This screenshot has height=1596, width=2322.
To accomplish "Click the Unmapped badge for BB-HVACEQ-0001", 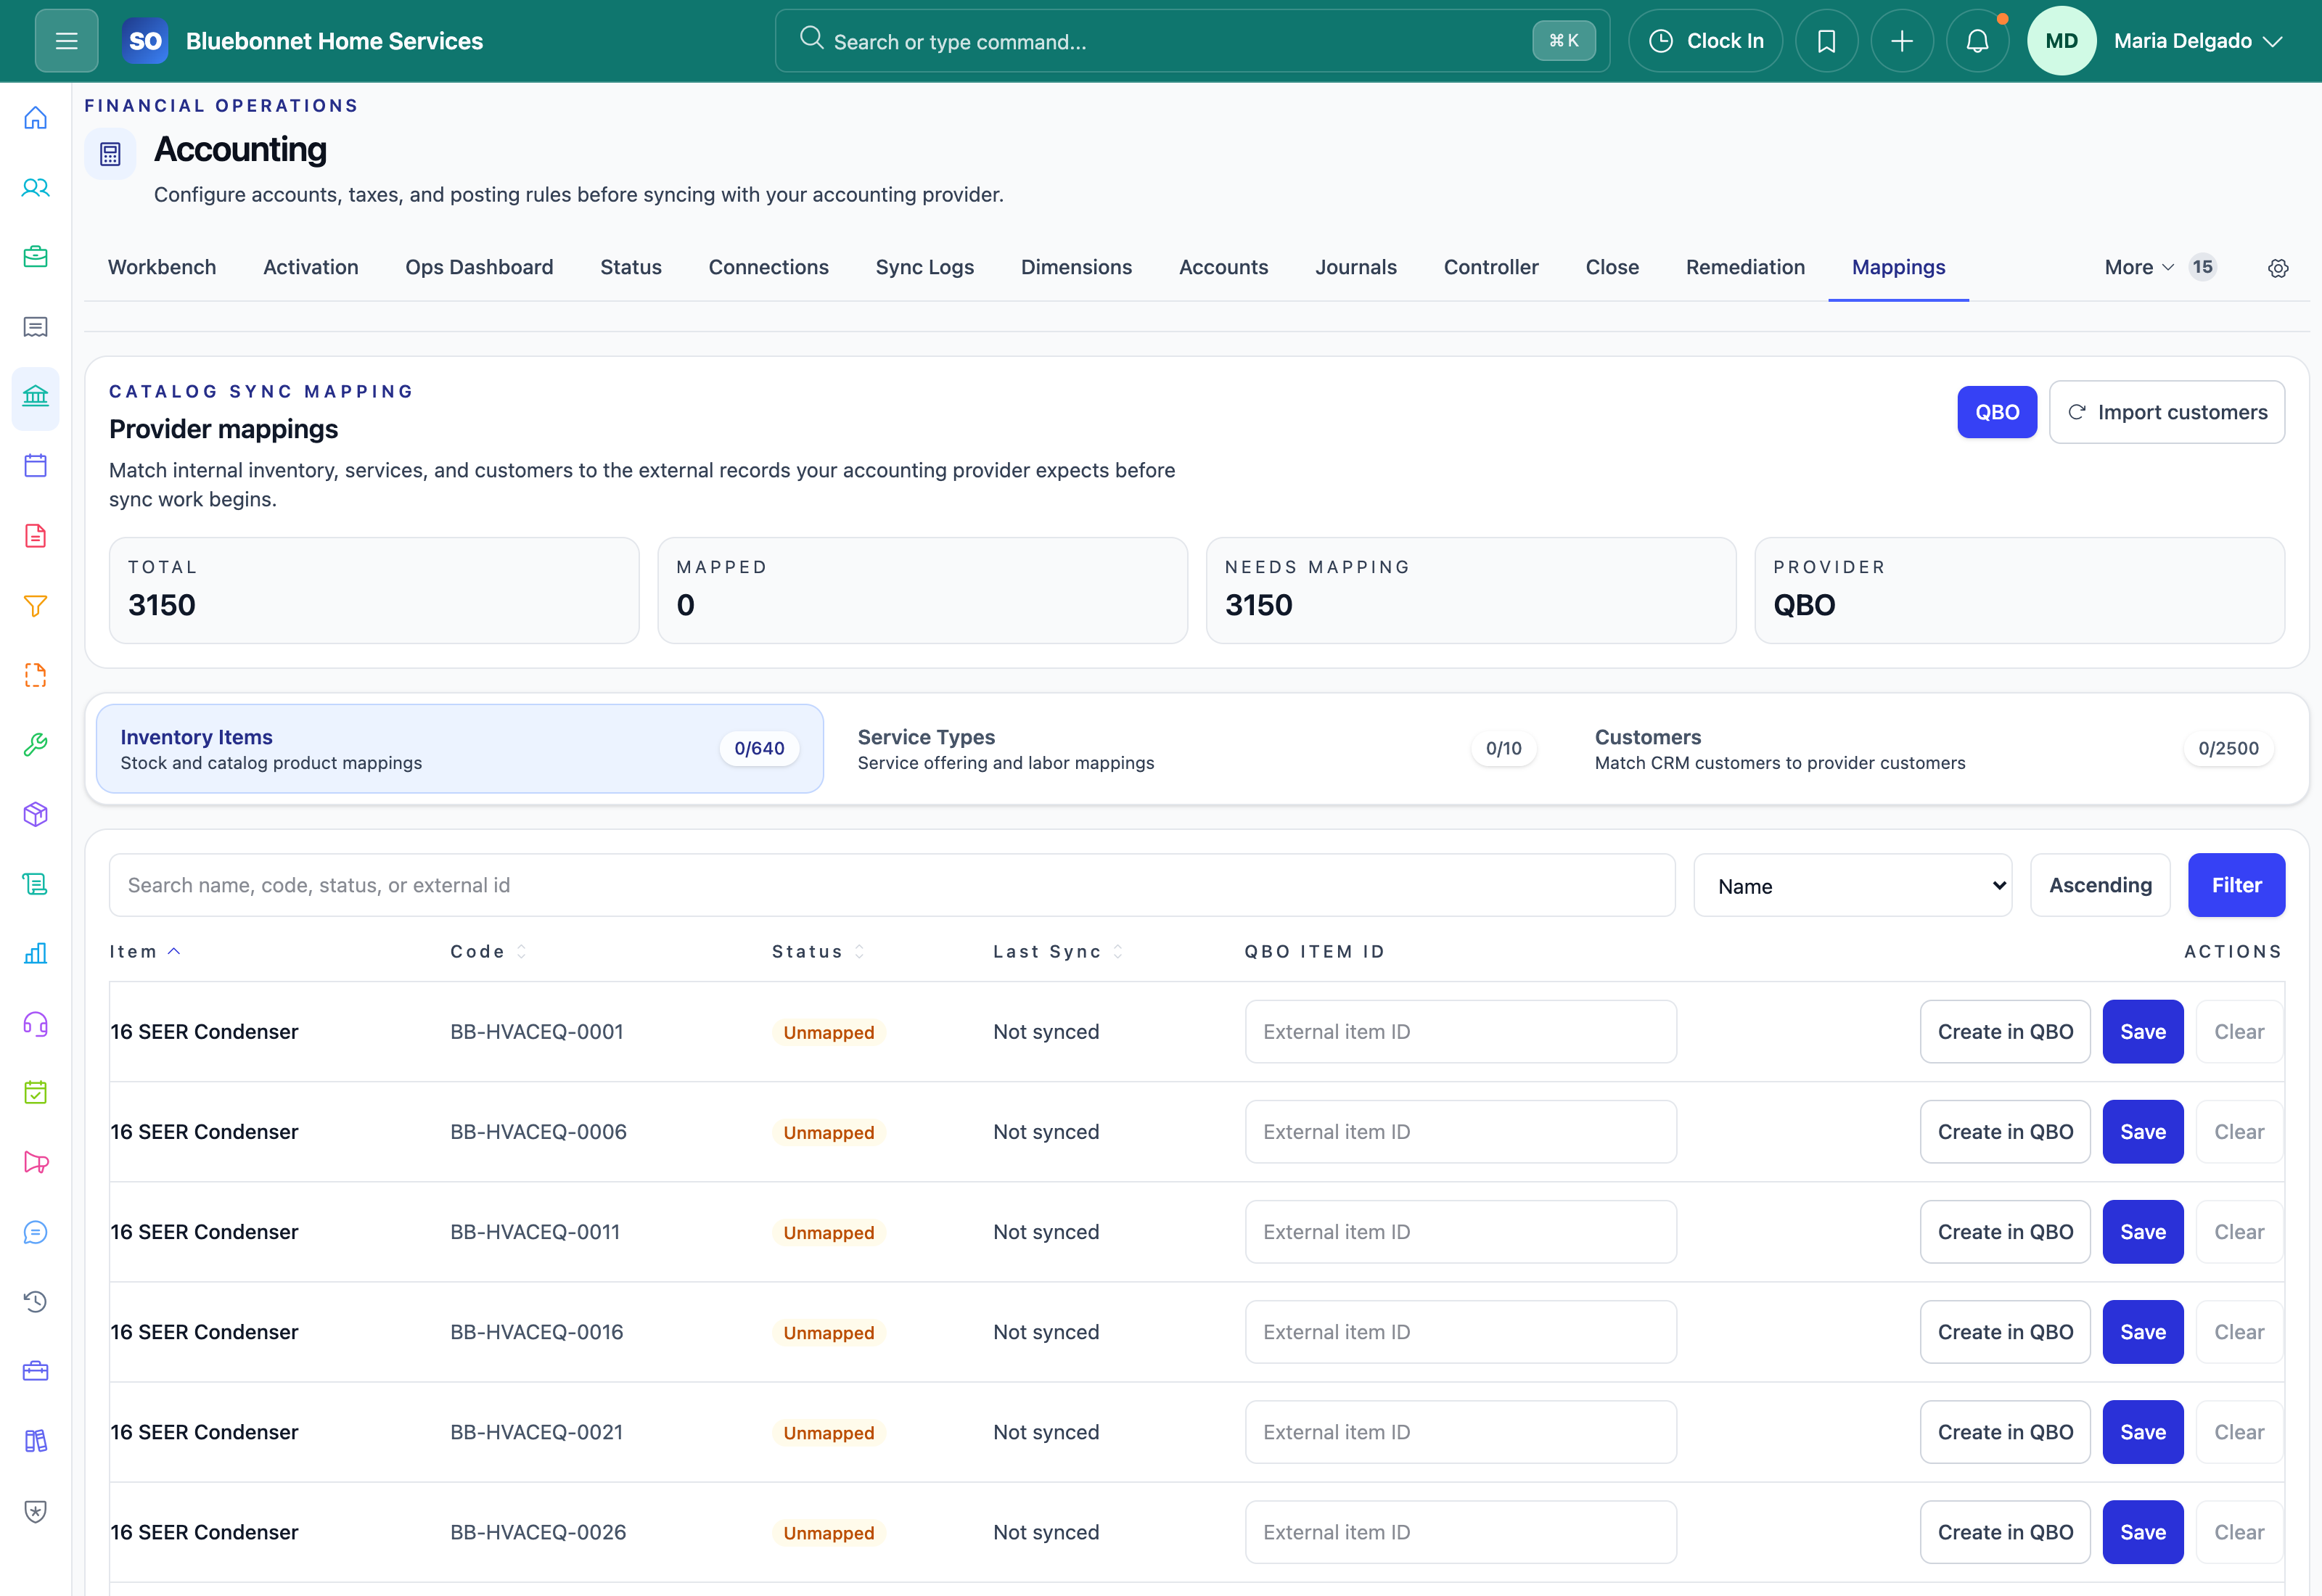I will click(828, 1033).
